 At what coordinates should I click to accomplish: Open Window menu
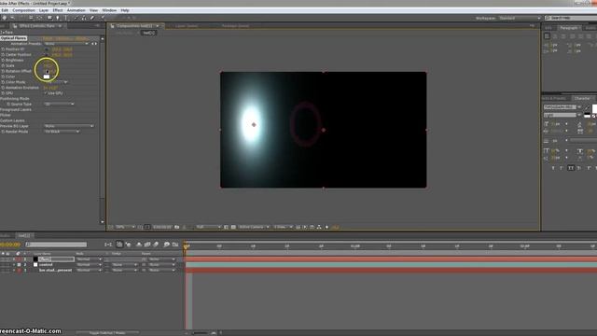[x=109, y=10]
